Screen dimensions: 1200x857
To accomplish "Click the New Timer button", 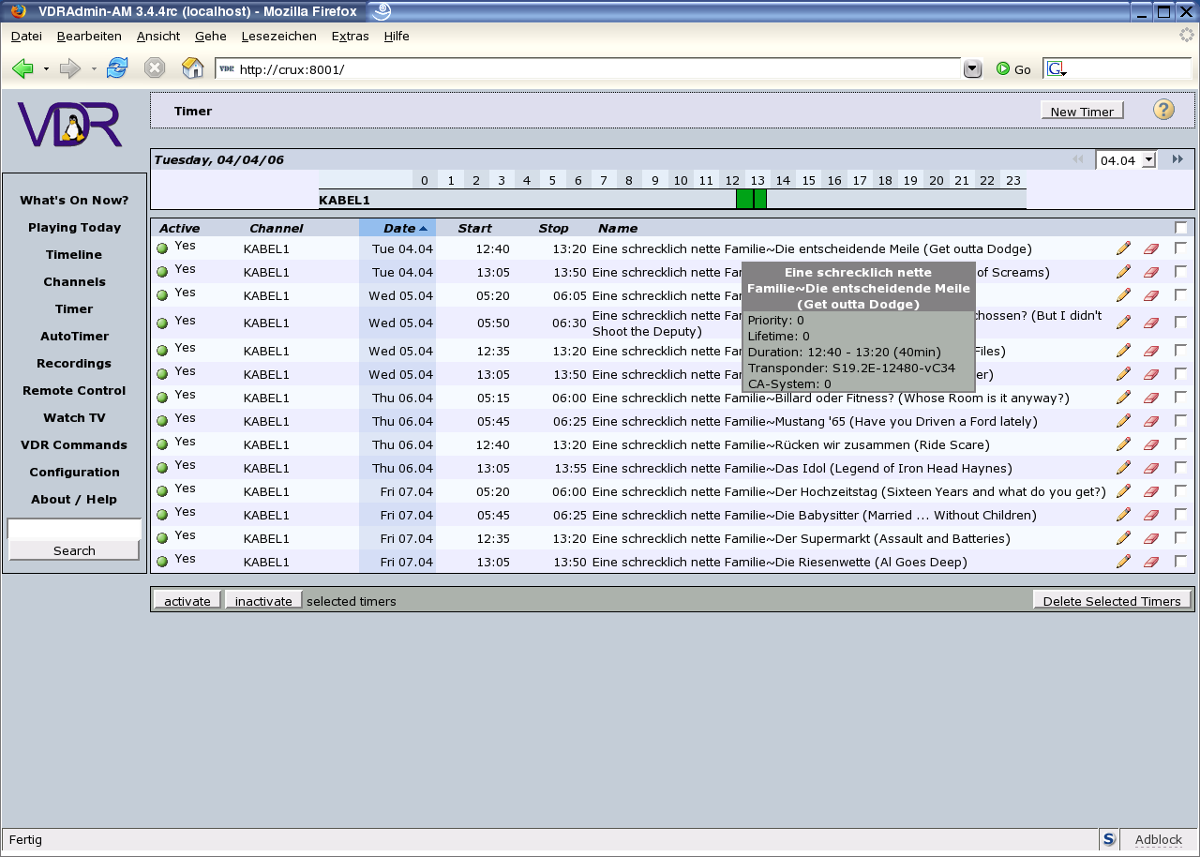I will 1081,112.
